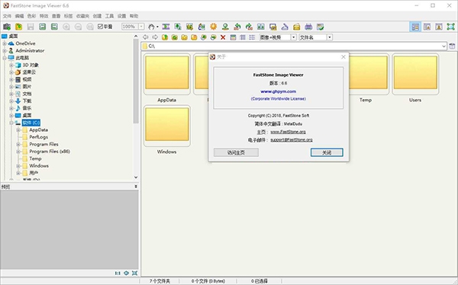Click the go up one folder icon
Viewport: 458px width, 285px height.
165,37
